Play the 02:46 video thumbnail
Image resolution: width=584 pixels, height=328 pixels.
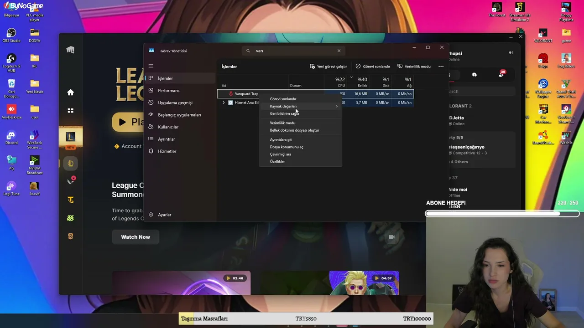pos(181,283)
